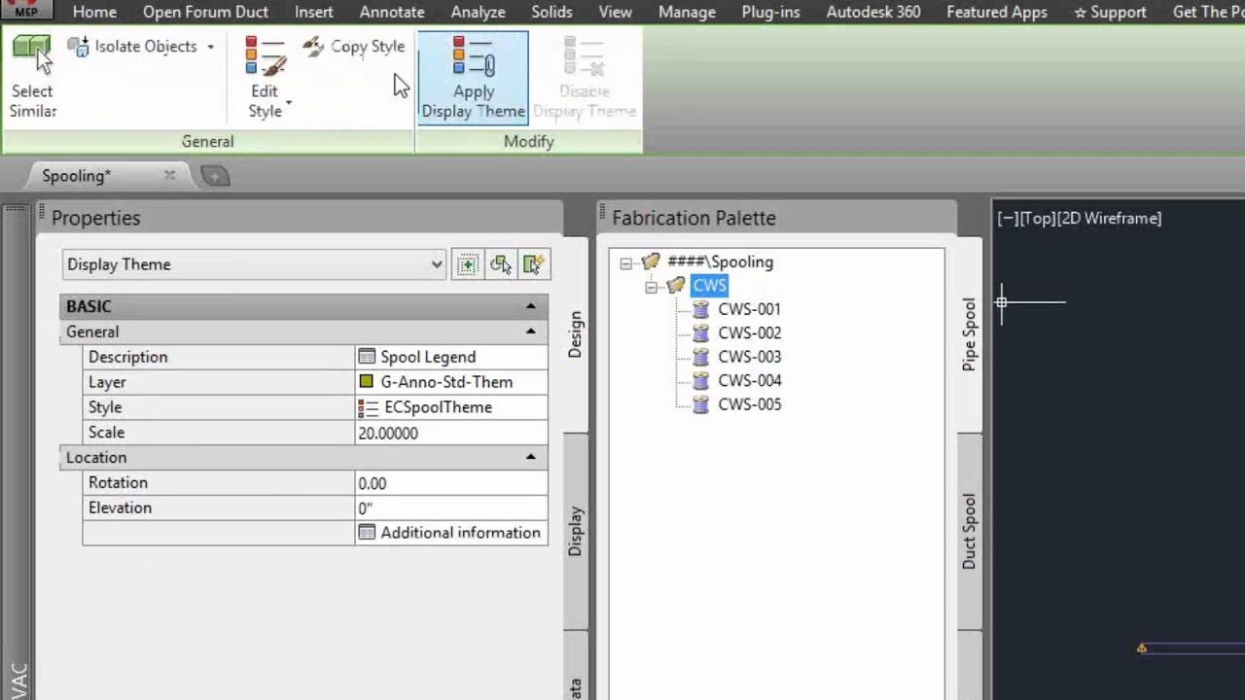Collapse the ####\Spooling tree node
This screenshot has height=700, width=1245.
tap(625, 262)
